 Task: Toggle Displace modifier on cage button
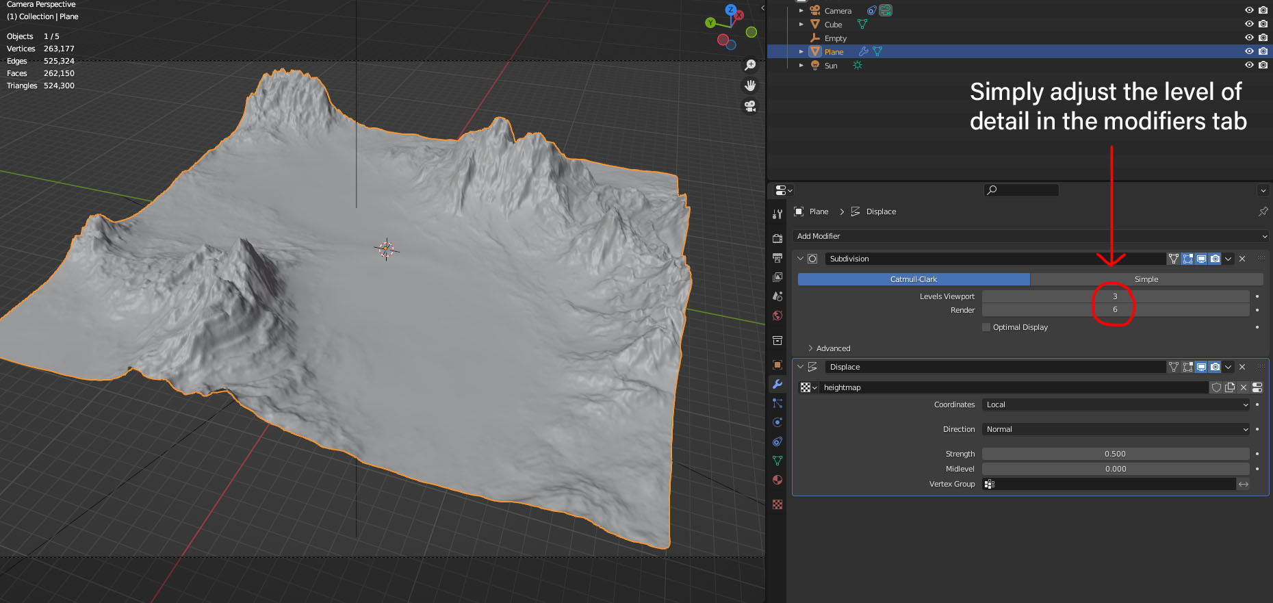point(1174,367)
